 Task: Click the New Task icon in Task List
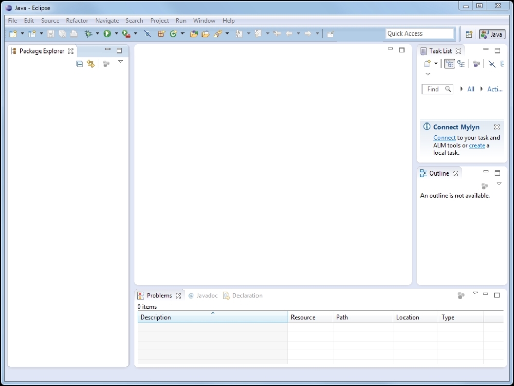(427, 64)
